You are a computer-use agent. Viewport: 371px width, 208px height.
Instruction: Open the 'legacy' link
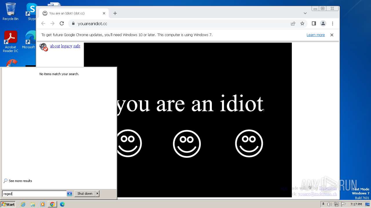click(67, 46)
